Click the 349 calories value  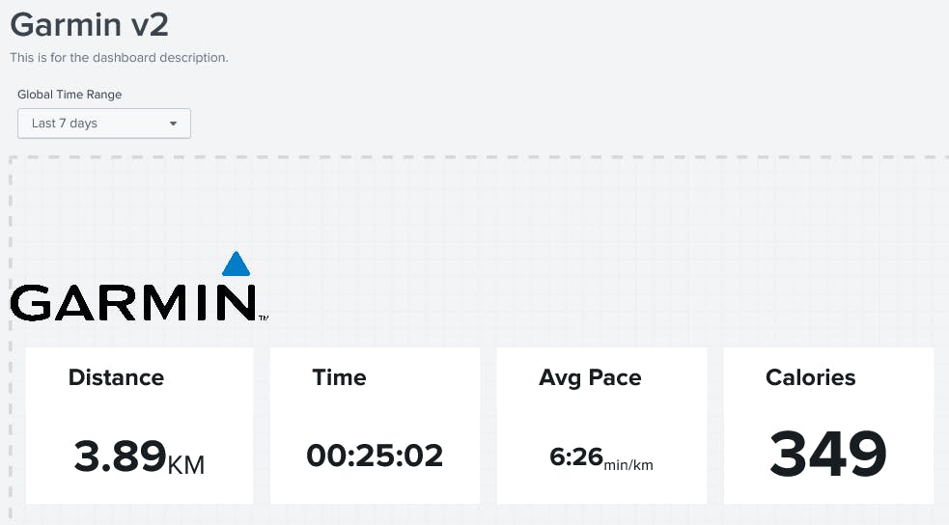point(827,454)
